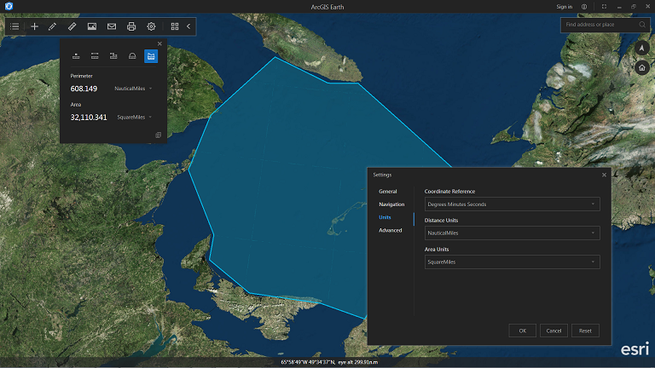Open the table of contents list
This screenshot has height=368, width=655.
pos(14,26)
